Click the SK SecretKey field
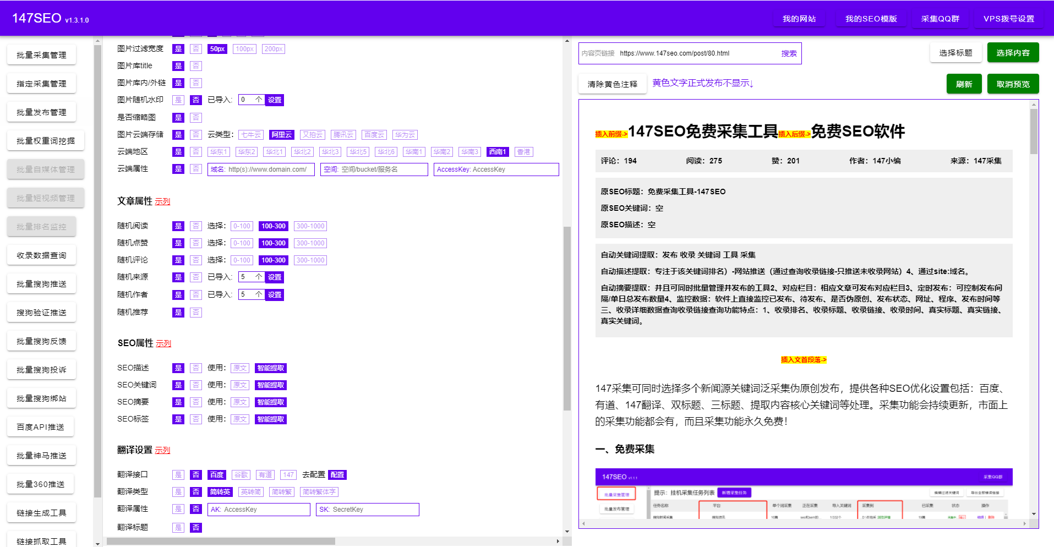This screenshot has width=1054, height=547. pos(368,510)
